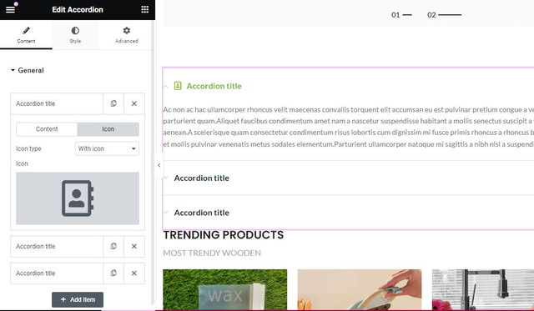
Task: Select the MOST TRENDY WOODEN subtitle
Action: coord(212,253)
